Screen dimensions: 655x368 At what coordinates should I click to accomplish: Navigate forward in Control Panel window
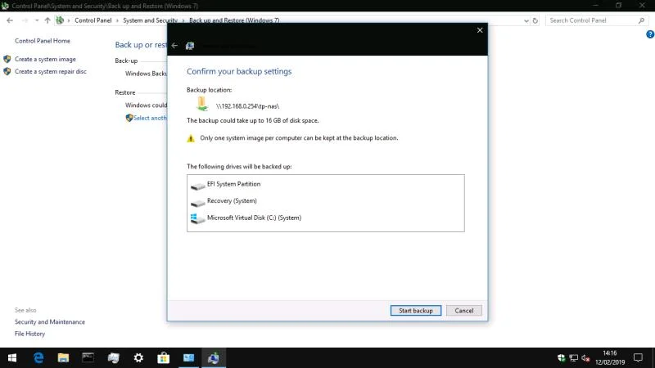tap(25, 20)
